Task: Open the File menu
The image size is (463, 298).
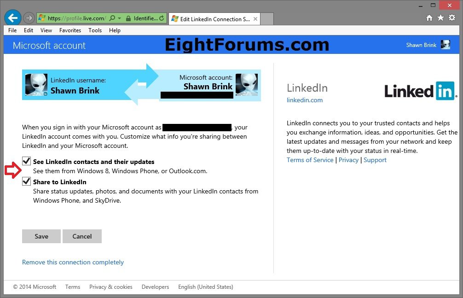Action: coord(12,30)
